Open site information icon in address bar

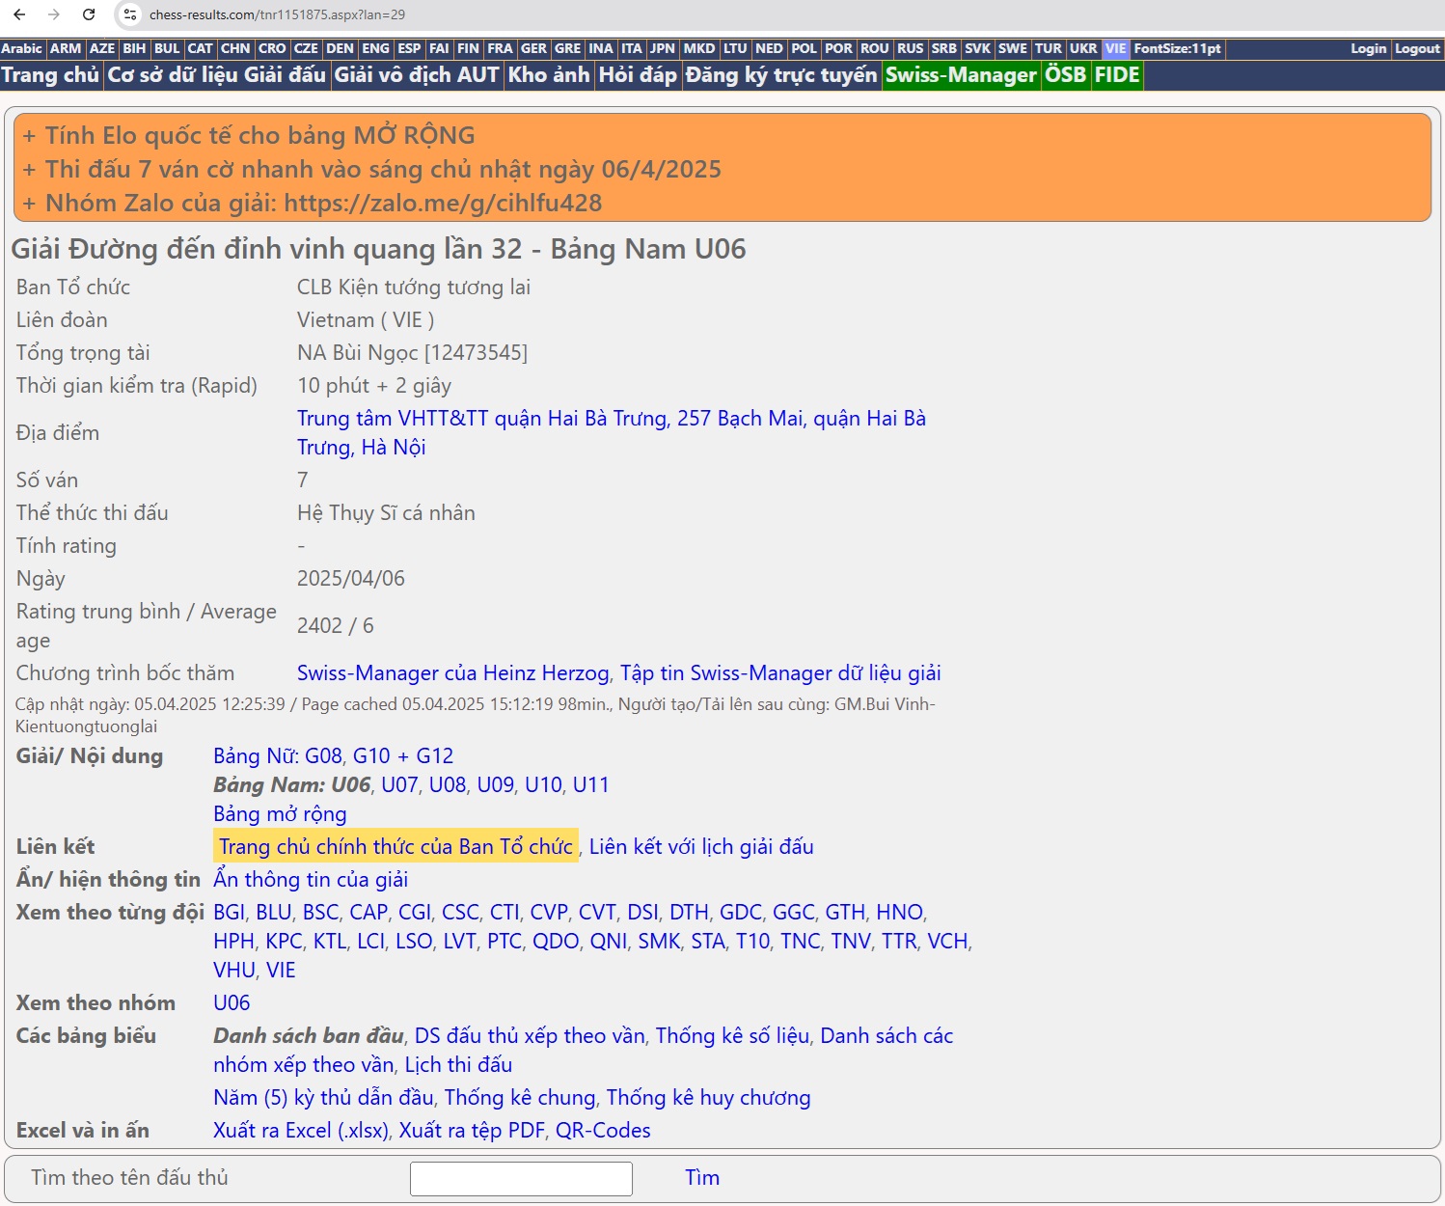pos(130,14)
